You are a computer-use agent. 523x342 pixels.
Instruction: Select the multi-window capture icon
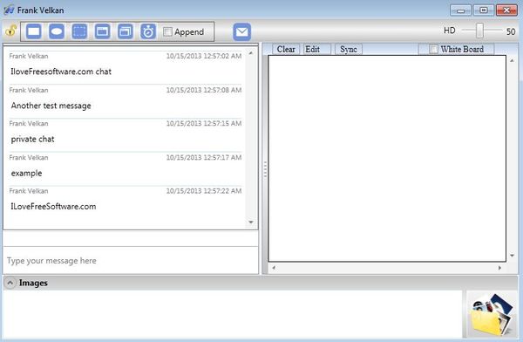click(x=126, y=31)
